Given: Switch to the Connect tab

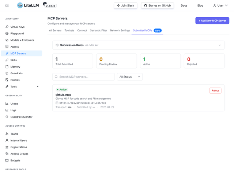Looking at the screenshot, I should point(82,30).
